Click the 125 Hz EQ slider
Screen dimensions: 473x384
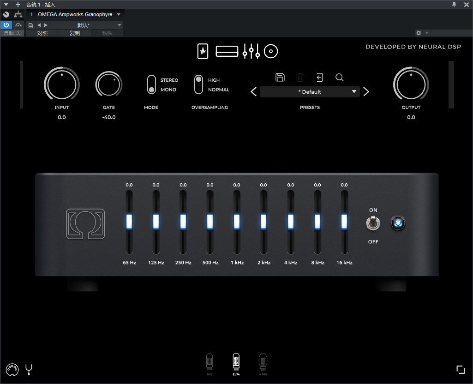pyautogui.click(x=156, y=222)
